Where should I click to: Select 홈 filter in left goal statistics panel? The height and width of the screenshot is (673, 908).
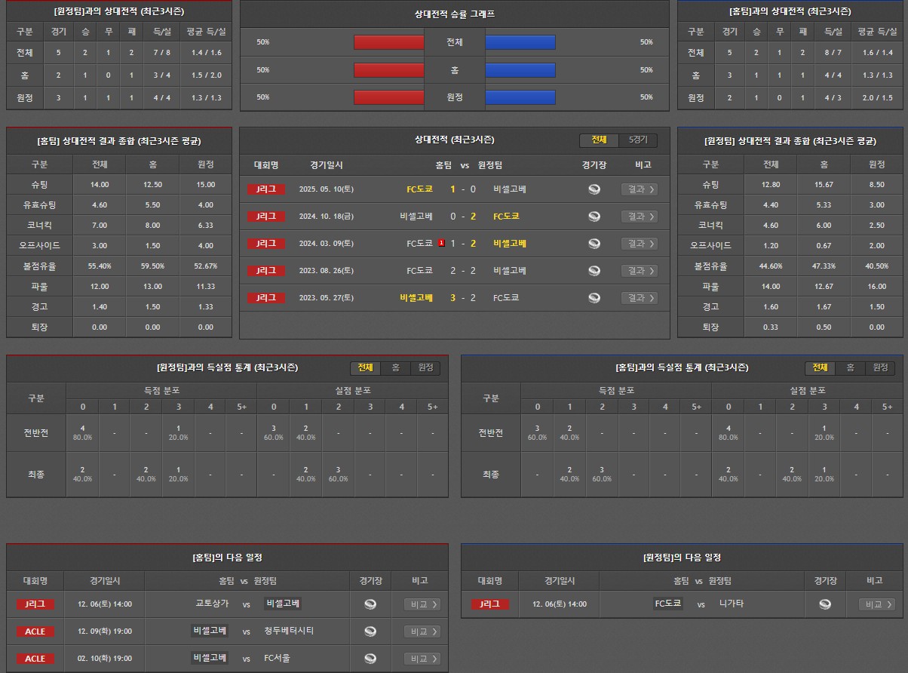tap(395, 367)
